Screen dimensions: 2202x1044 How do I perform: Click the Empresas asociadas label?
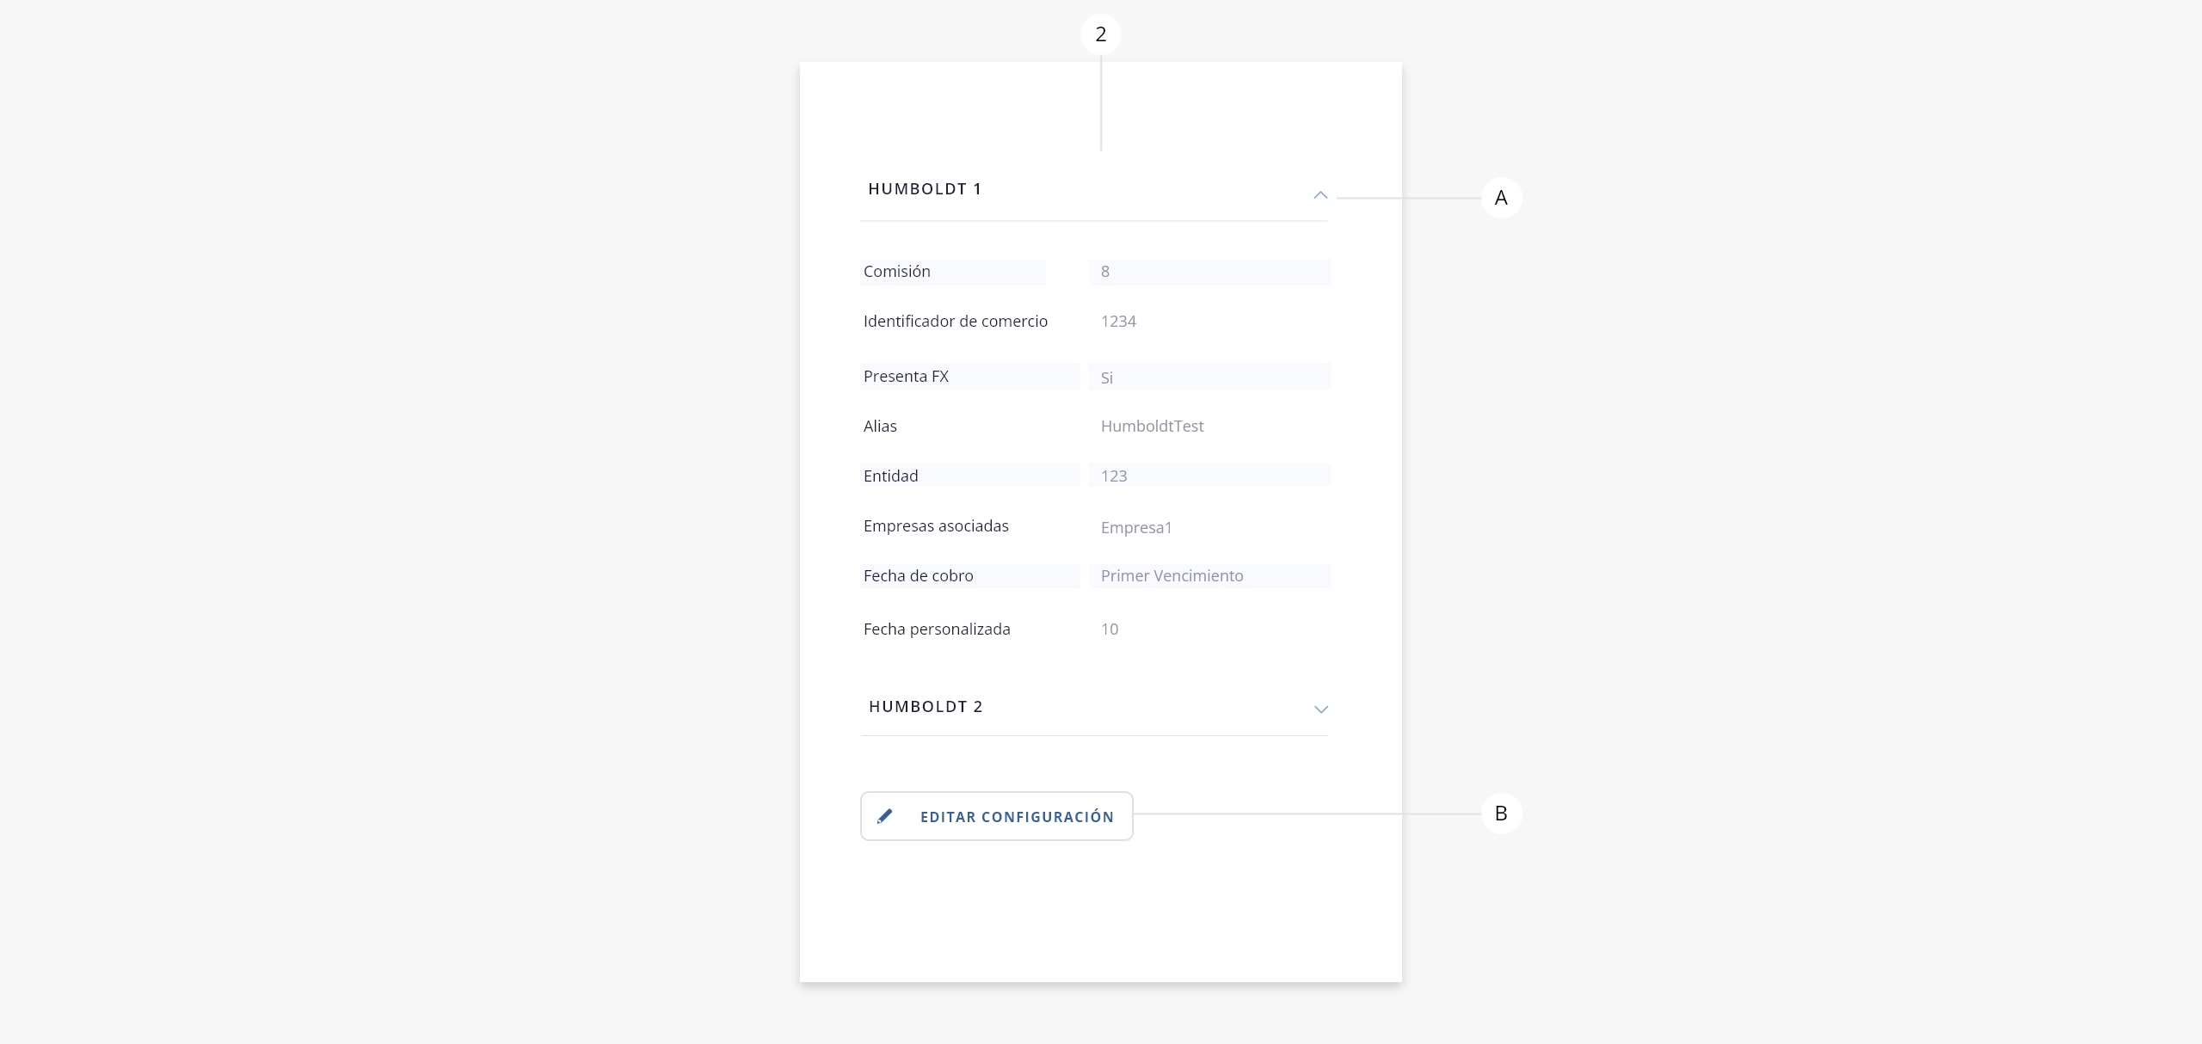click(x=936, y=526)
